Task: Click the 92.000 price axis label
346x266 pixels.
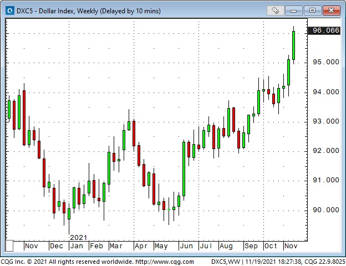Action: click(x=325, y=151)
